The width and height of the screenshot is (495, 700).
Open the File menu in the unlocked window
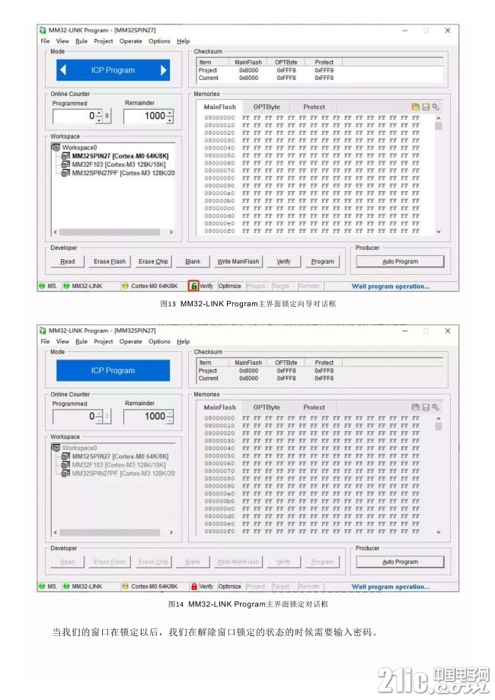point(45,41)
